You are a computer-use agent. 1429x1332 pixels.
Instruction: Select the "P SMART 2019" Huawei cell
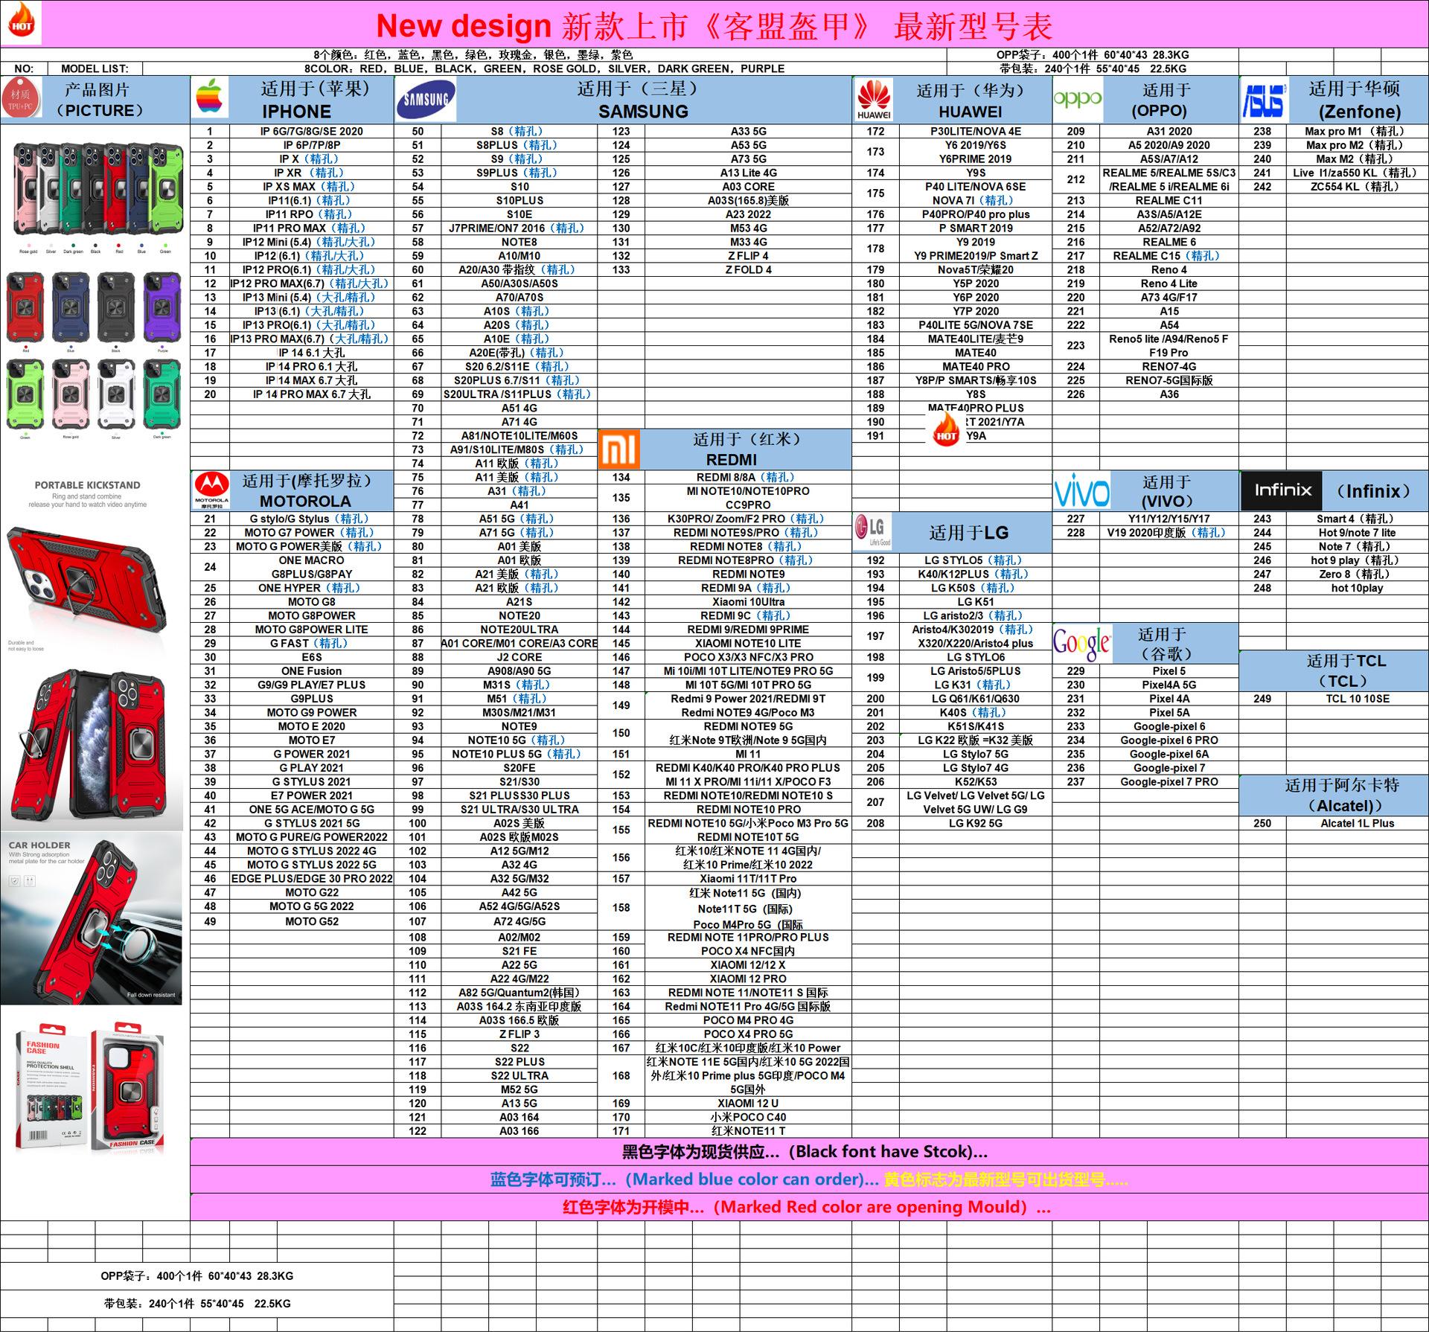coord(975,228)
